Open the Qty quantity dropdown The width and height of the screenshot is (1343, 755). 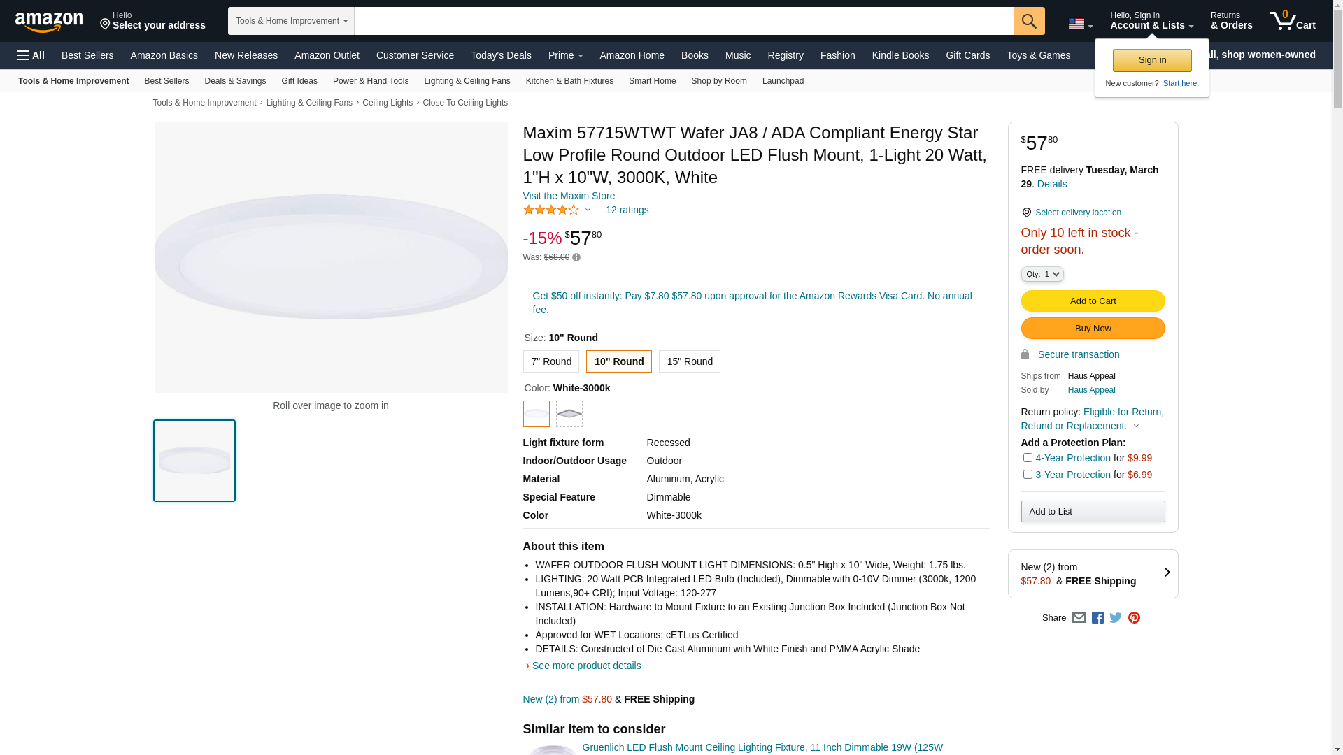[x=1042, y=274]
